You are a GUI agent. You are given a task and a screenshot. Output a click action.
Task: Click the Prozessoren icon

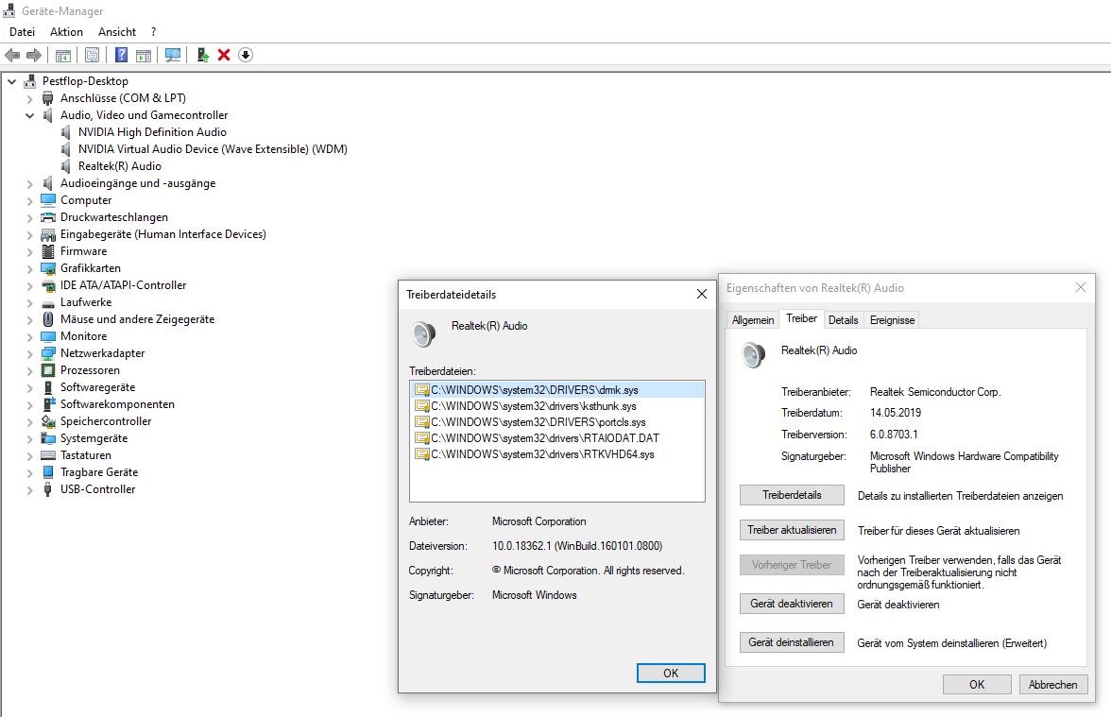(48, 370)
